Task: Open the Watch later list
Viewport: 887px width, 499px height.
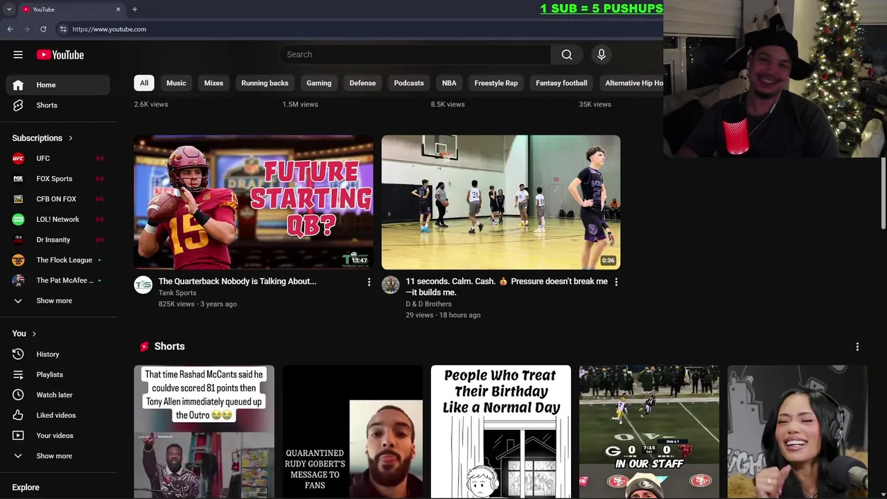Action: (58, 395)
